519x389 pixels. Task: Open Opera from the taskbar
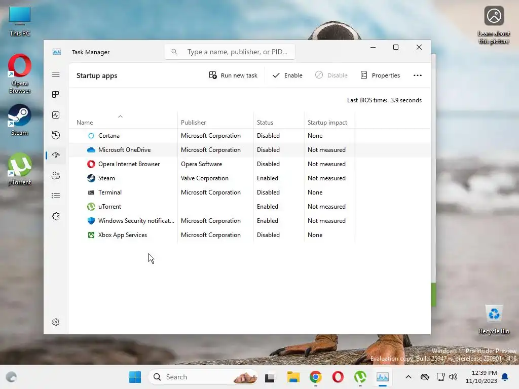point(338,377)
